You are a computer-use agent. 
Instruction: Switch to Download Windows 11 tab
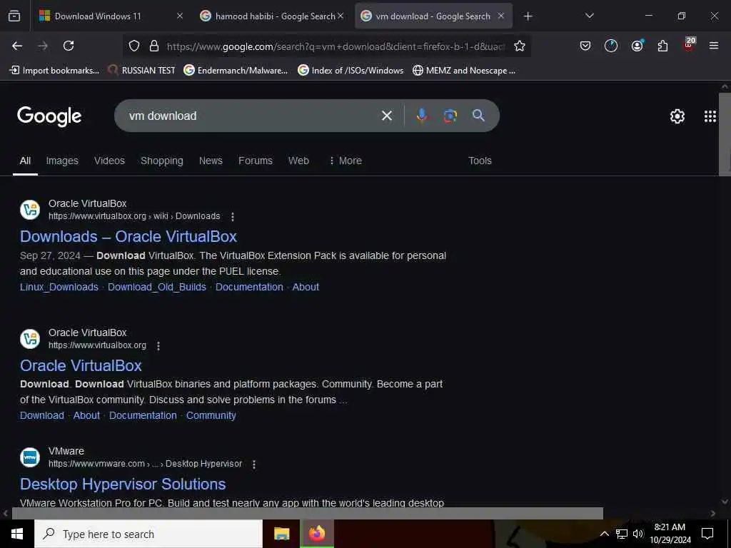(x=97, y=16)
